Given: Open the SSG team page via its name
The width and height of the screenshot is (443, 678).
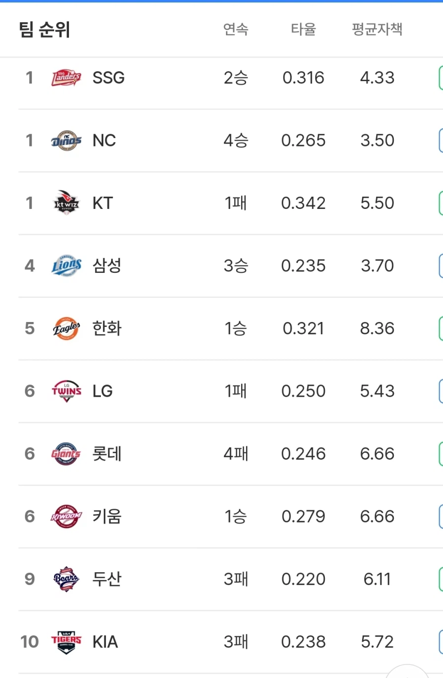Looking at the screenshot, I should (x=108, y=77).
